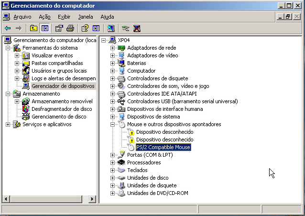The image size is (305, 216).
Task: Click left pane scrollbar left arrow
Action: point(6,199)
